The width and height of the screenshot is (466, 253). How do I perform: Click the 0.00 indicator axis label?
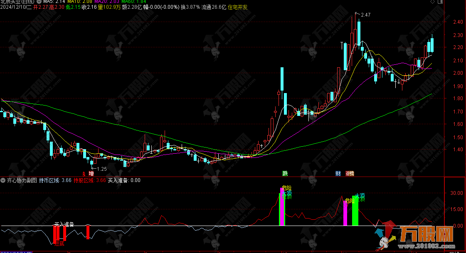click(458, 226)
